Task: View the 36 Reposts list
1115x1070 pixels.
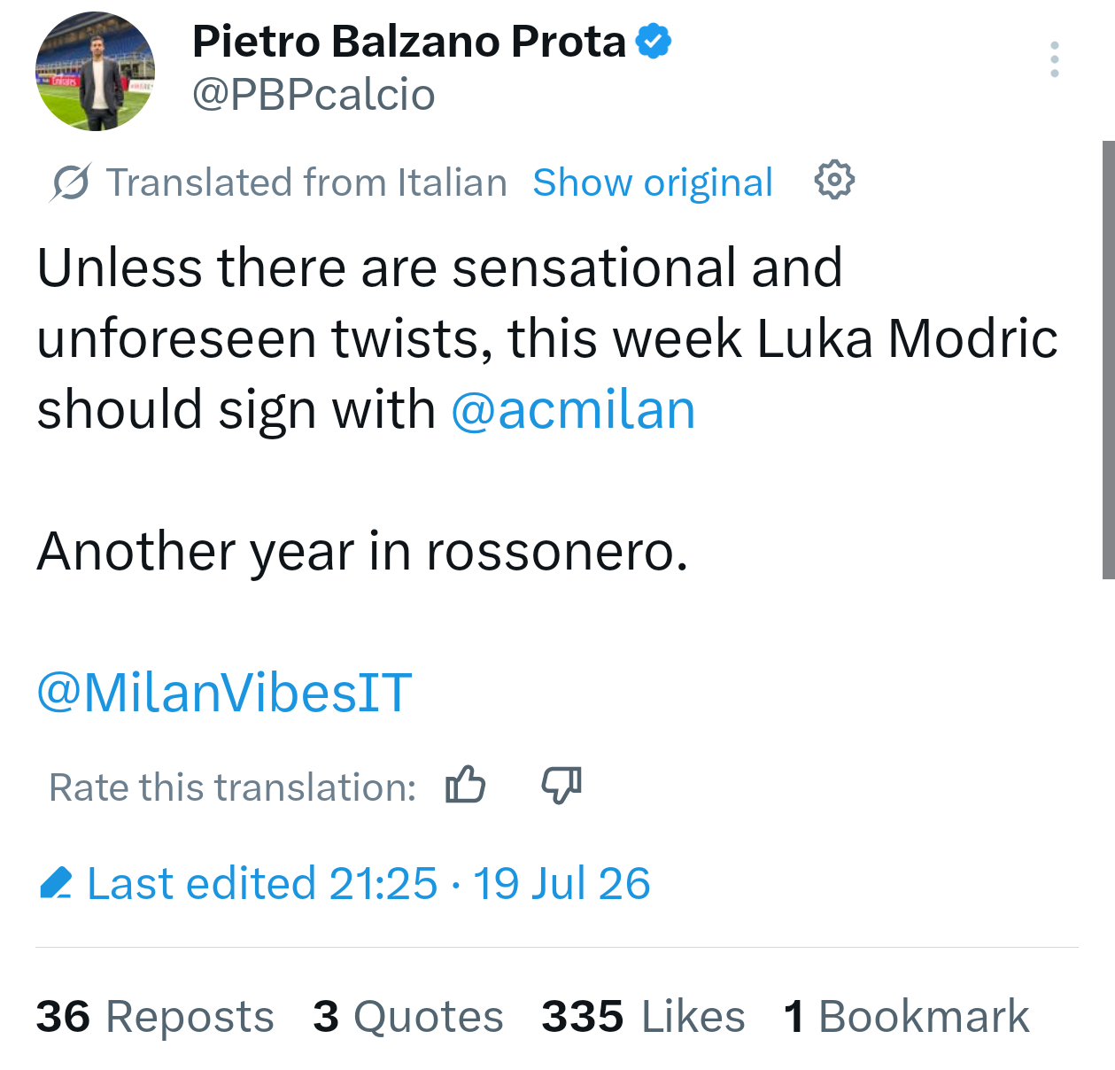Action: tap(155, 1016)
